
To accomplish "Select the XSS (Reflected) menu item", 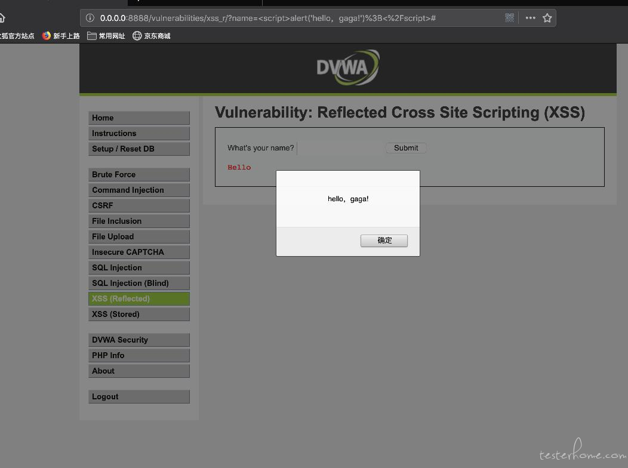I will pos(139,298).
